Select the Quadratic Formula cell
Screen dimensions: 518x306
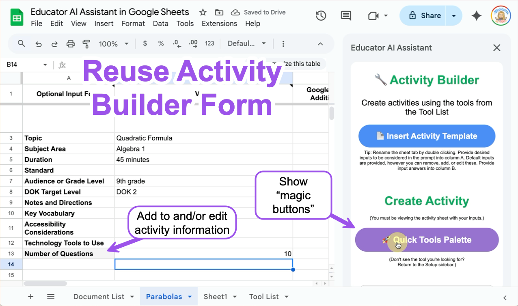[204, 138]
